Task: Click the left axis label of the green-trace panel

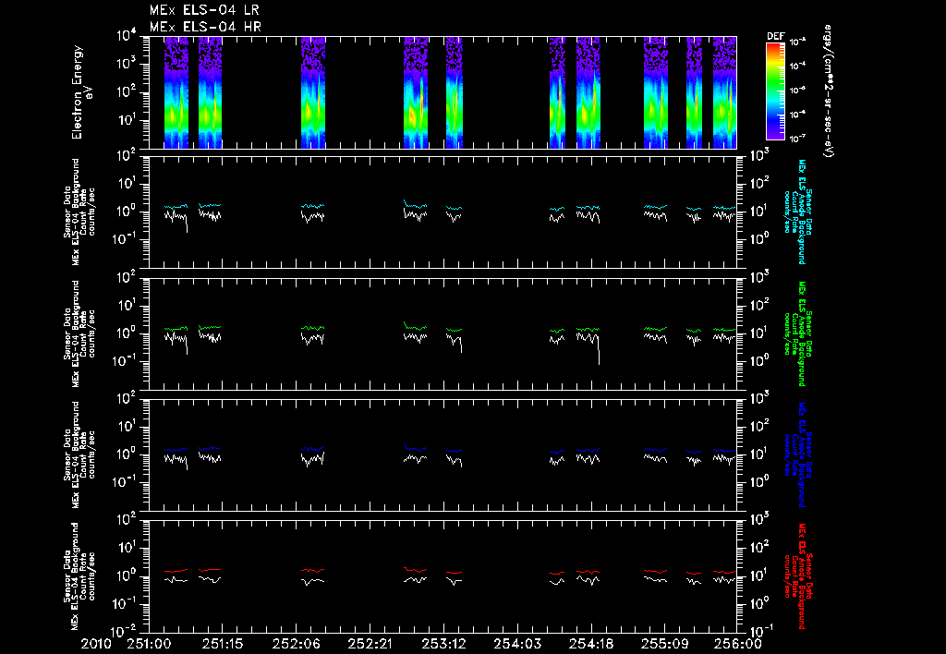Action: pos(79,333)
